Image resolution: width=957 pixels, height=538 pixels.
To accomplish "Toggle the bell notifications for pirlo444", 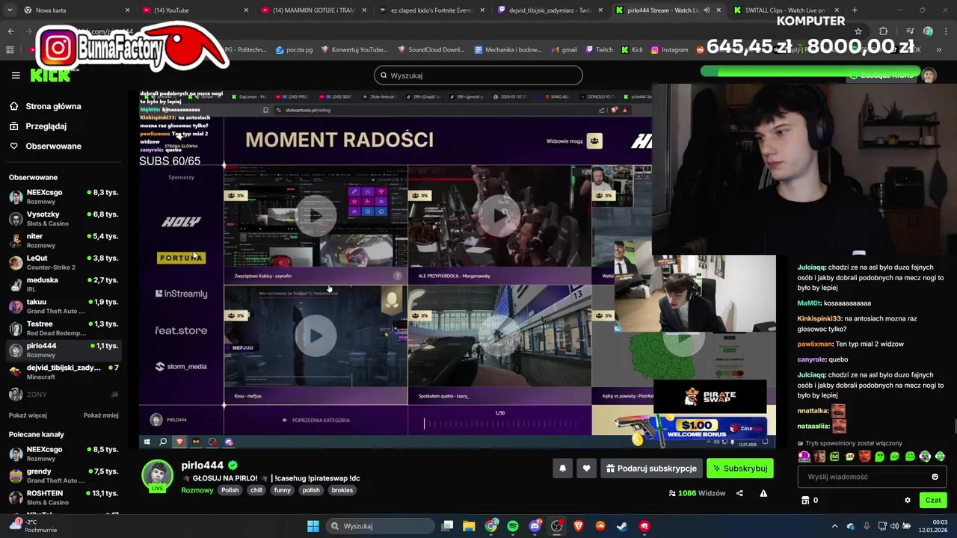I will pos(563,469).
